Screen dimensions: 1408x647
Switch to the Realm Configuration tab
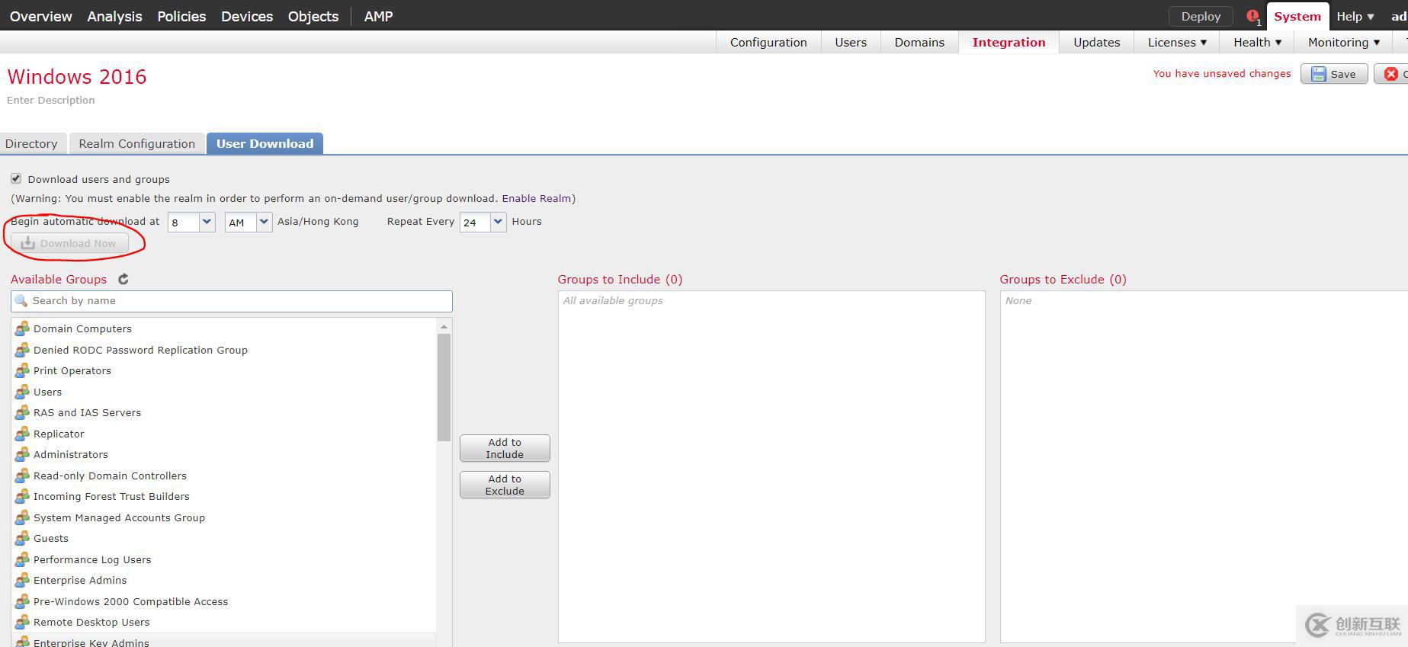pos(137,144)
